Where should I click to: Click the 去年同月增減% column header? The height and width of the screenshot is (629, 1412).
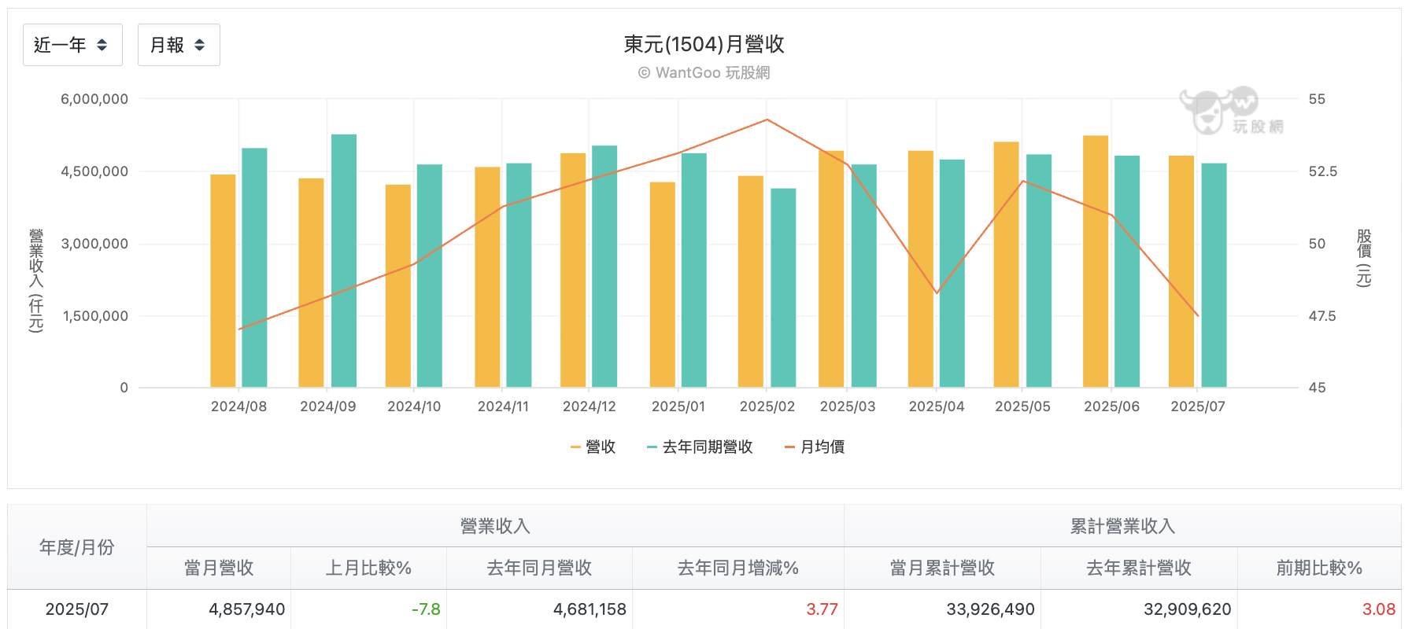click(x=738, y=568)
